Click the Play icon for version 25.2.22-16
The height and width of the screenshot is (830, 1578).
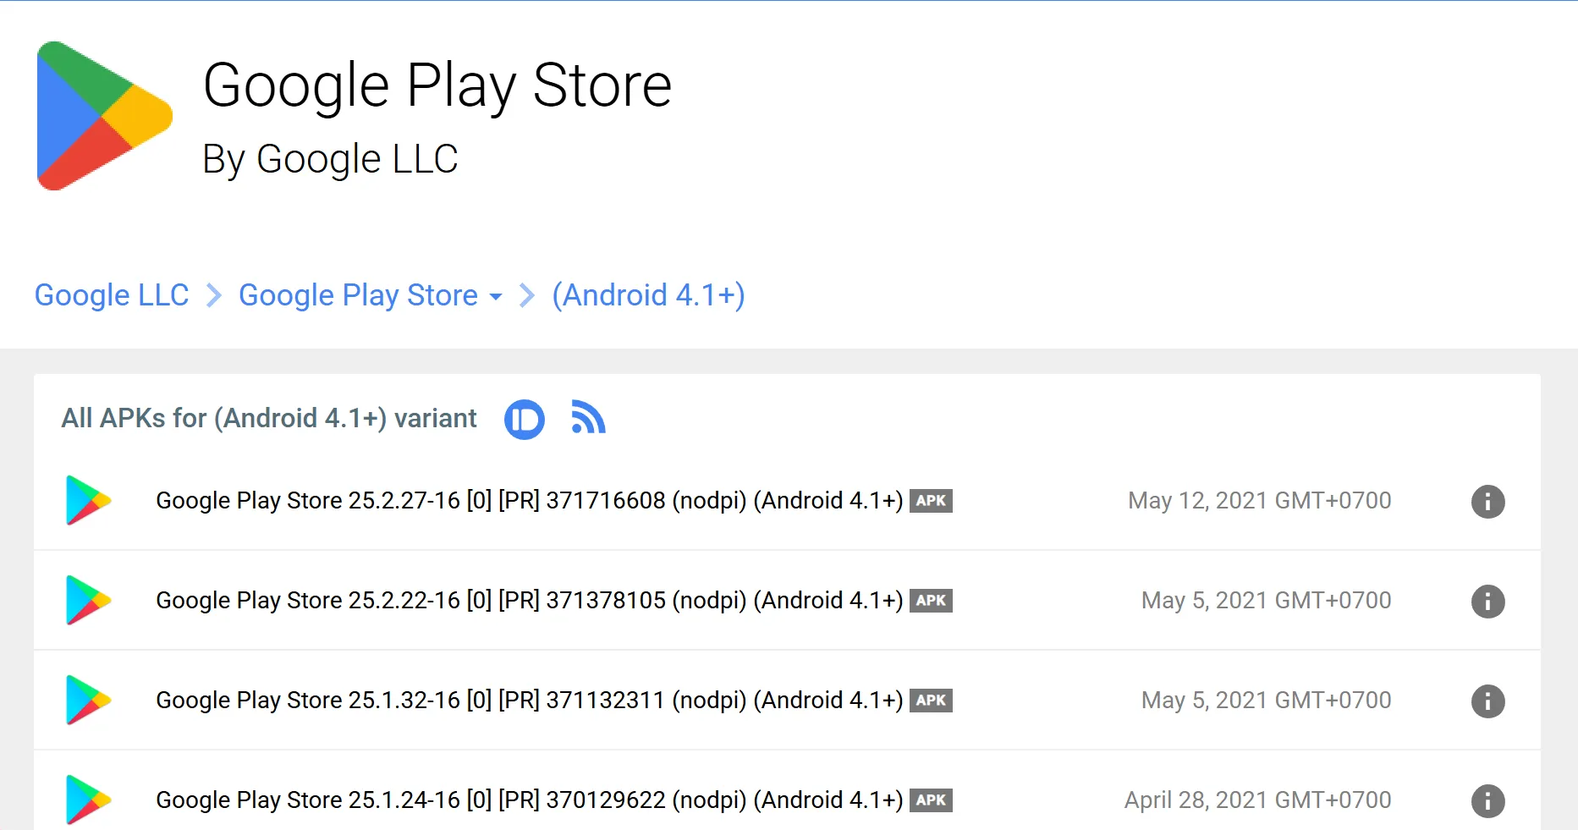tap(89, 601)
